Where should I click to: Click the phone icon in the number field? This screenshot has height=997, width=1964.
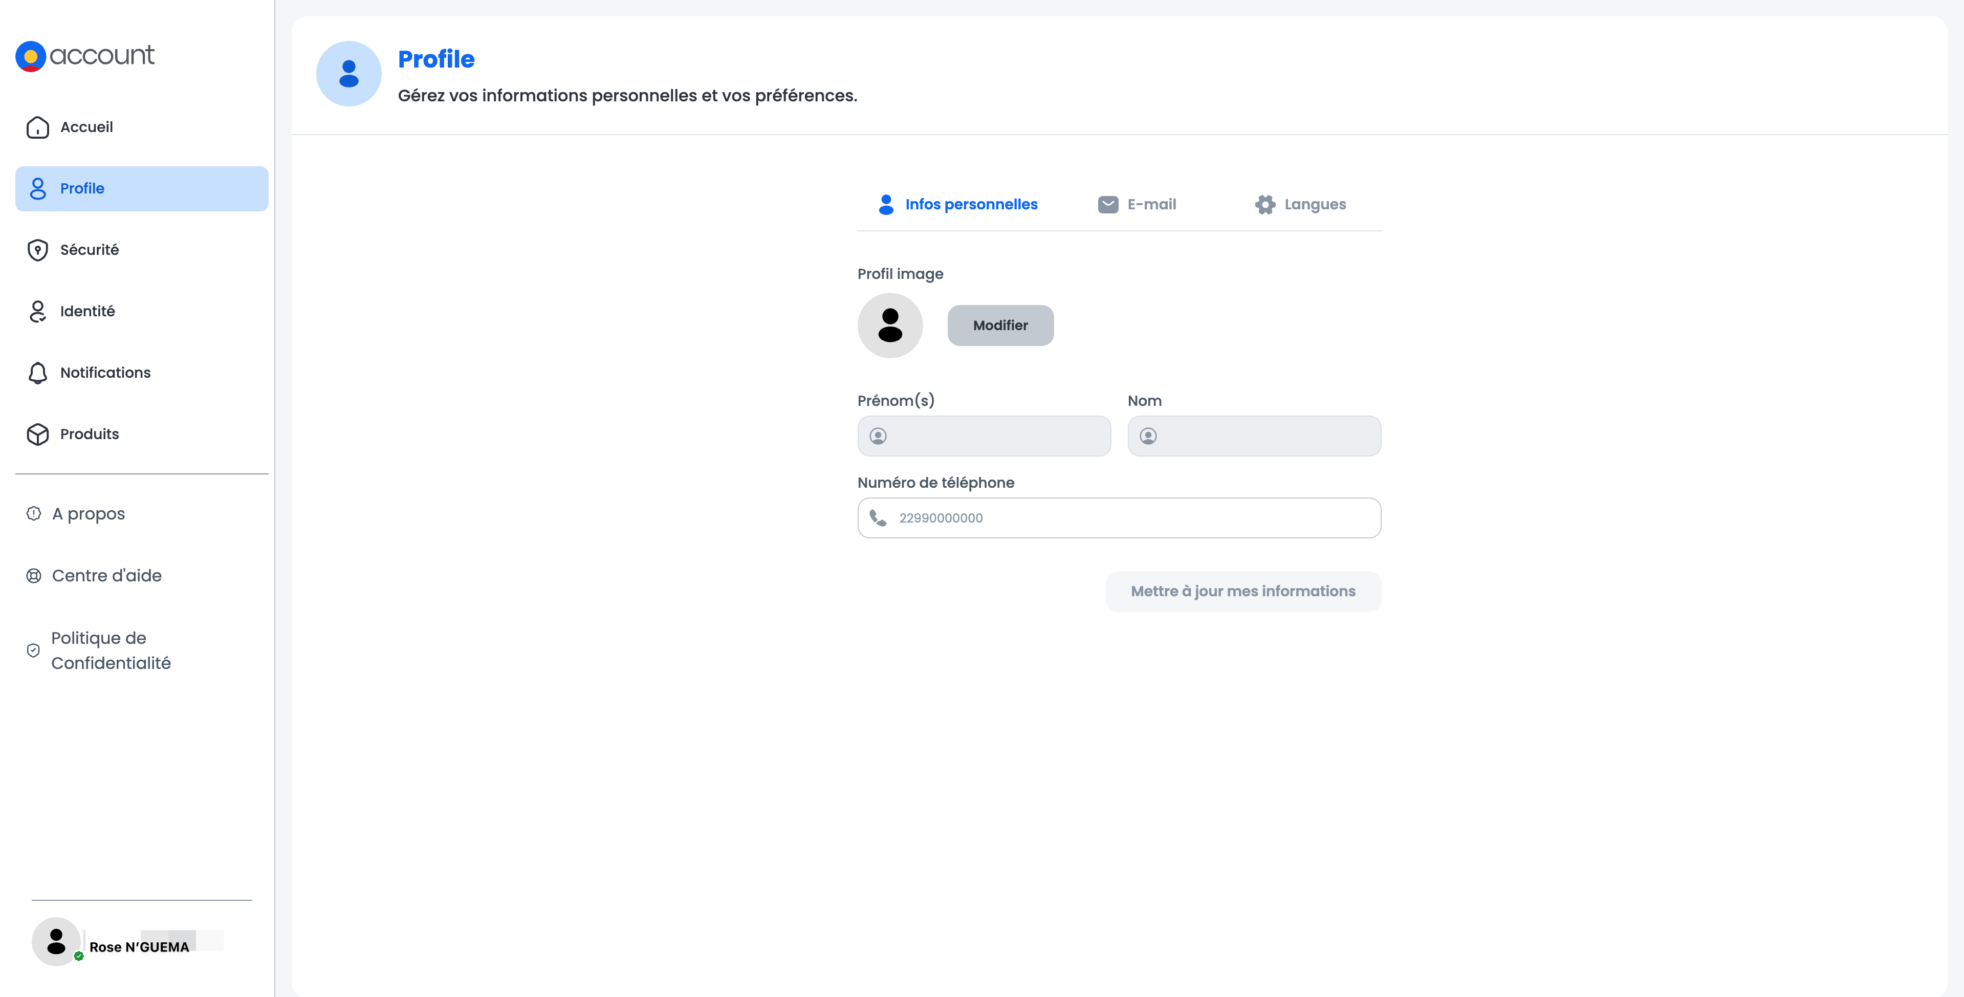pyautogui.click(x=878, y=518)
